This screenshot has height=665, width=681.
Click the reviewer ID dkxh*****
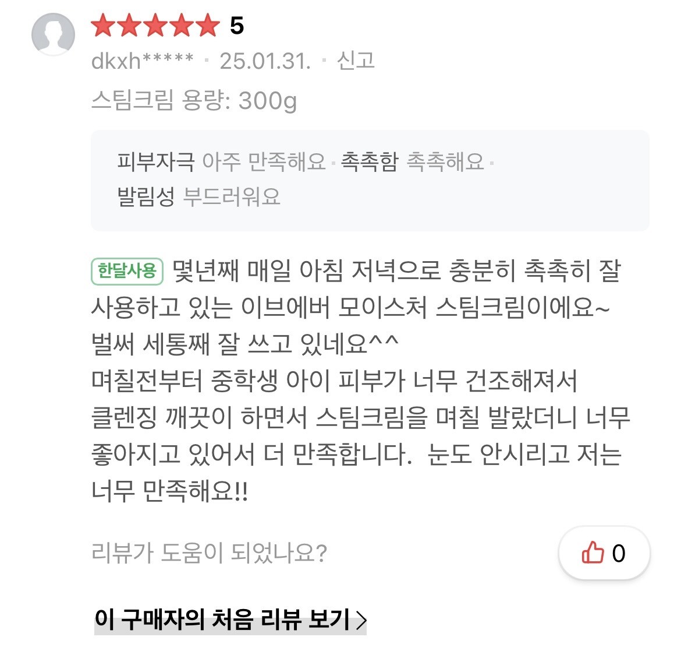(143, 61)
